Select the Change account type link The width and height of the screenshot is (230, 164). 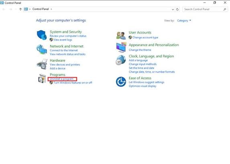click(x=145, y=38)
